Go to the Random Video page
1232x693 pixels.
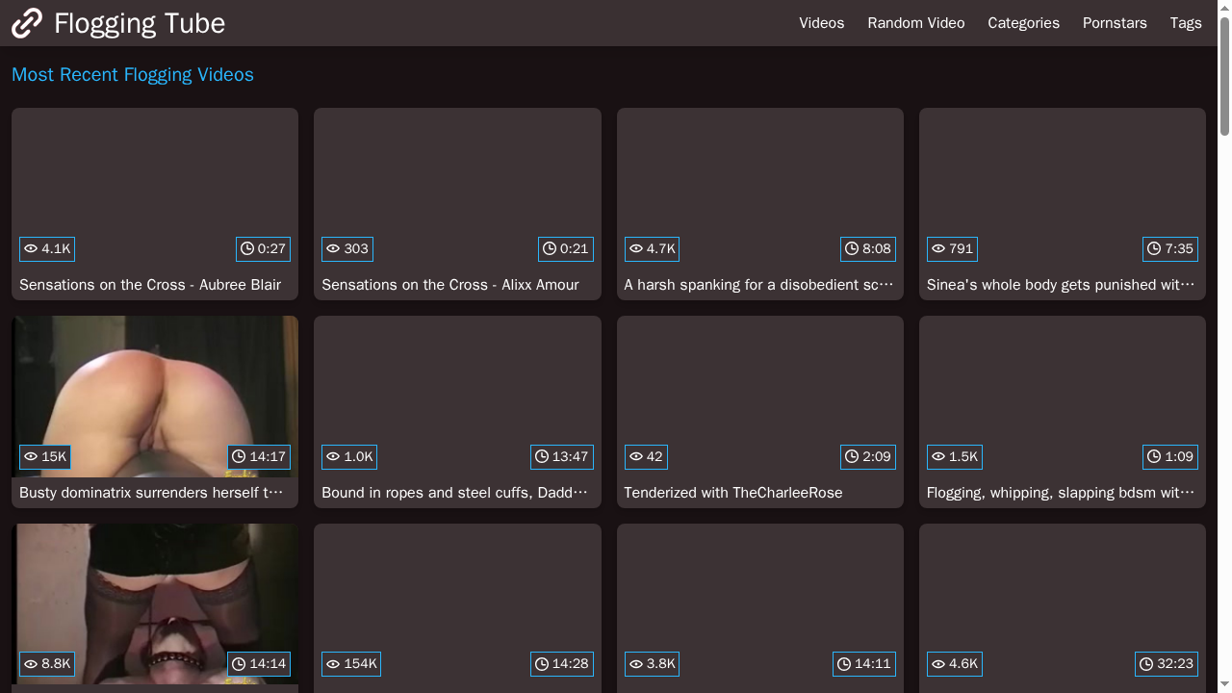pyautogui.click(x=915, y=23)
